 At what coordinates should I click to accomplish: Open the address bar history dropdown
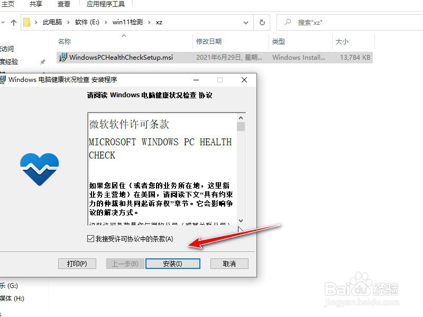tap(246, 23)
